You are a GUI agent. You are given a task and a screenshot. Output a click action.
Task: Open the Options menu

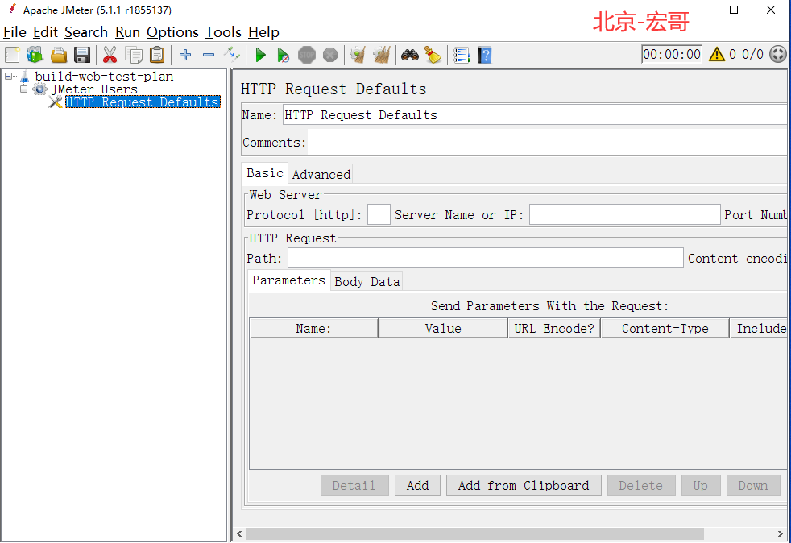(x=172, y=32)
